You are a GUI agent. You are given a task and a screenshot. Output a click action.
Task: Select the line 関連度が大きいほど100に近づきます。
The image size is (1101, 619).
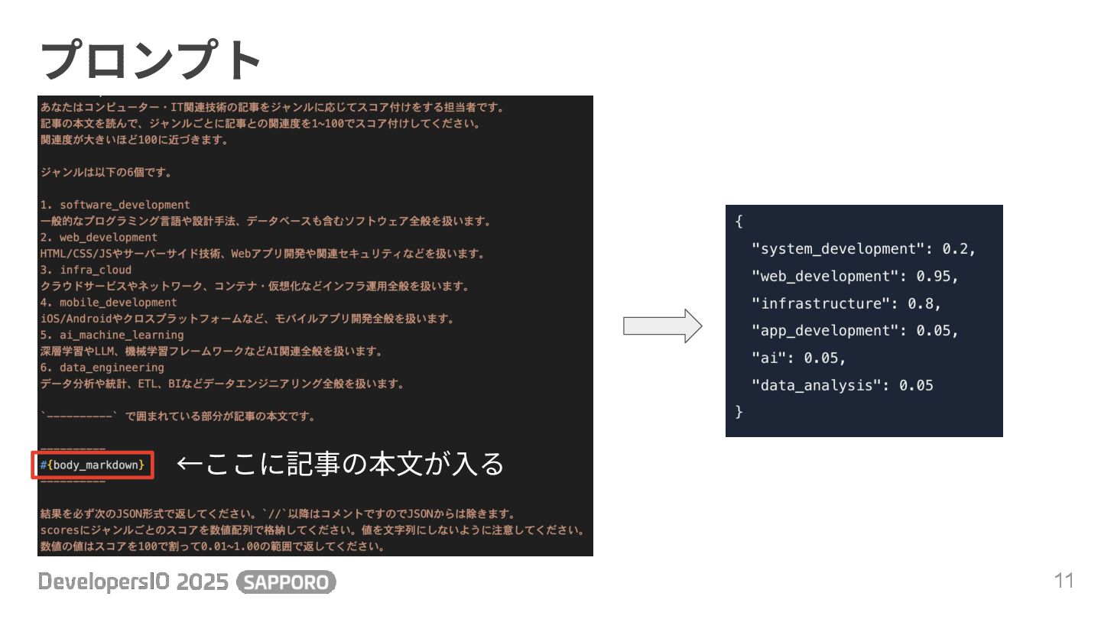pos(134,141)
